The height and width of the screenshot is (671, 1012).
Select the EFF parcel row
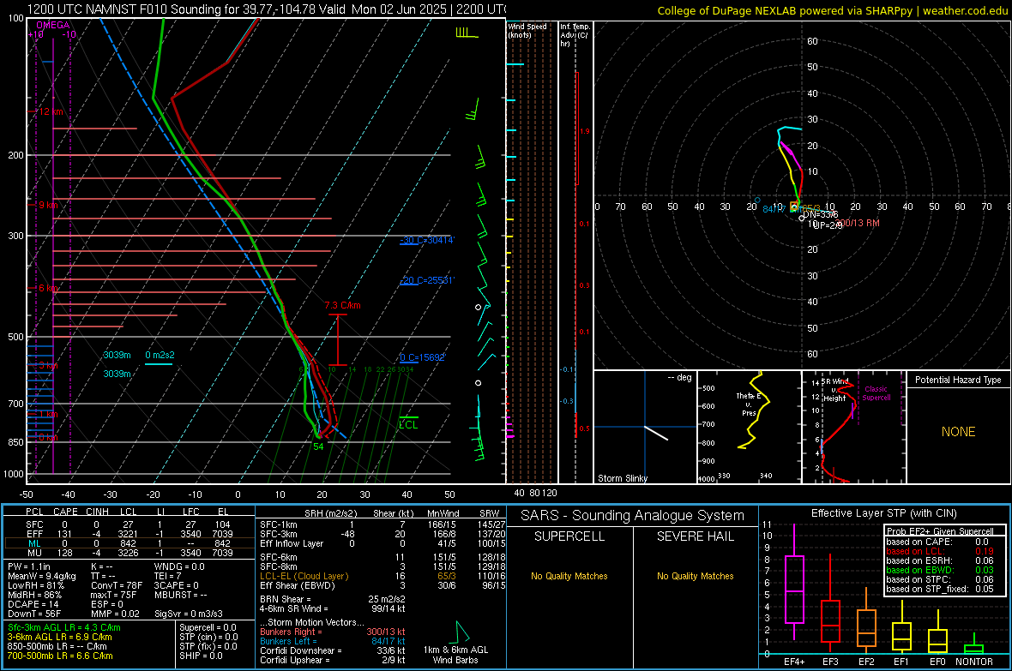coord(128,534)
